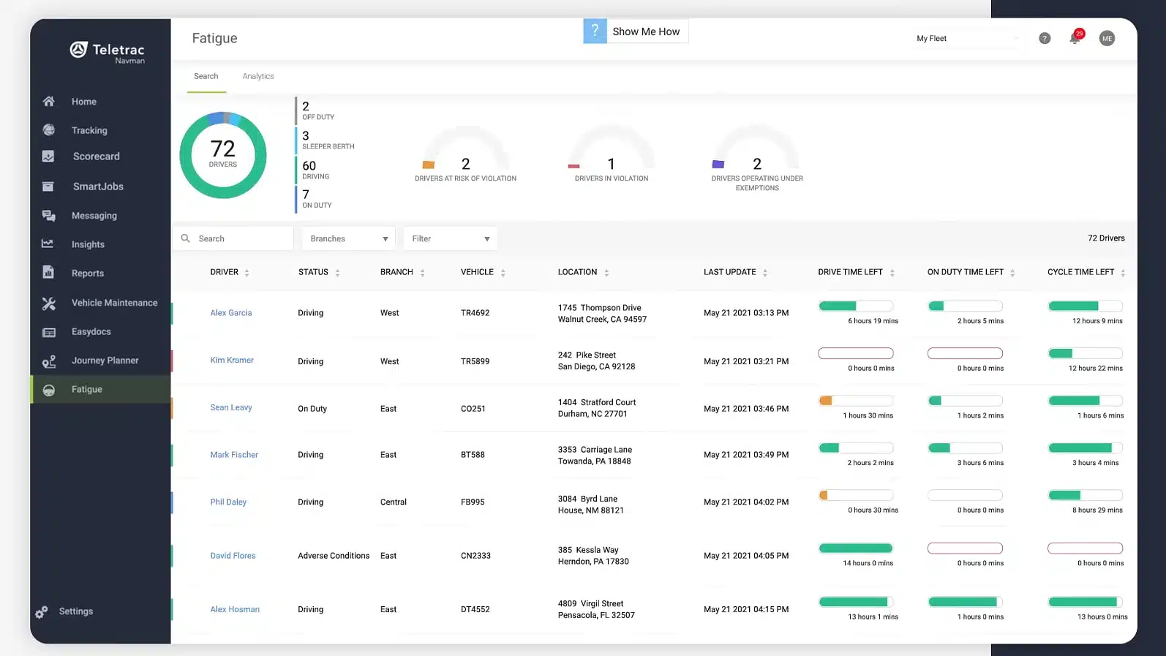Open Settings gear in sidebar

(42, 612)
